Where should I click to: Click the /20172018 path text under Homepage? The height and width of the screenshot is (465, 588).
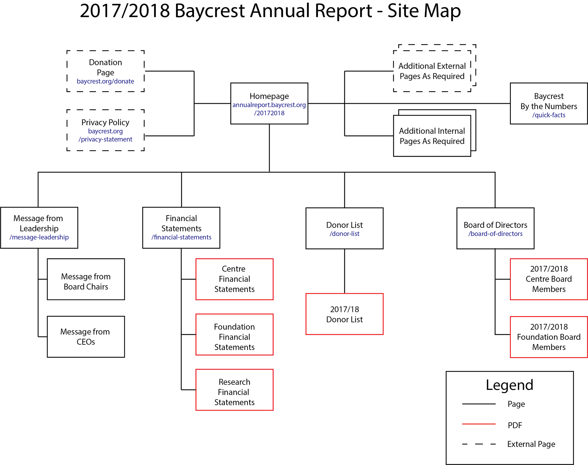269,113
